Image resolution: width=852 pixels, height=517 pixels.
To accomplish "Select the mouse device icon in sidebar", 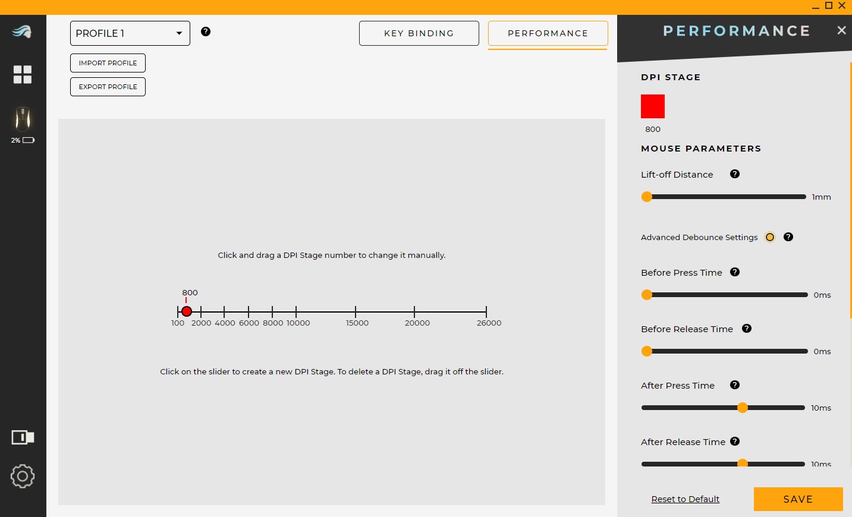I will click(x=23, y=119).
